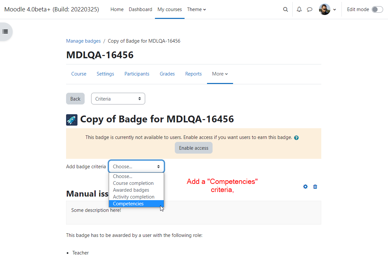The height and width of the screenshot is (261, 388).
Task: Click the Enable access button
Action: (x=193, y=148)
